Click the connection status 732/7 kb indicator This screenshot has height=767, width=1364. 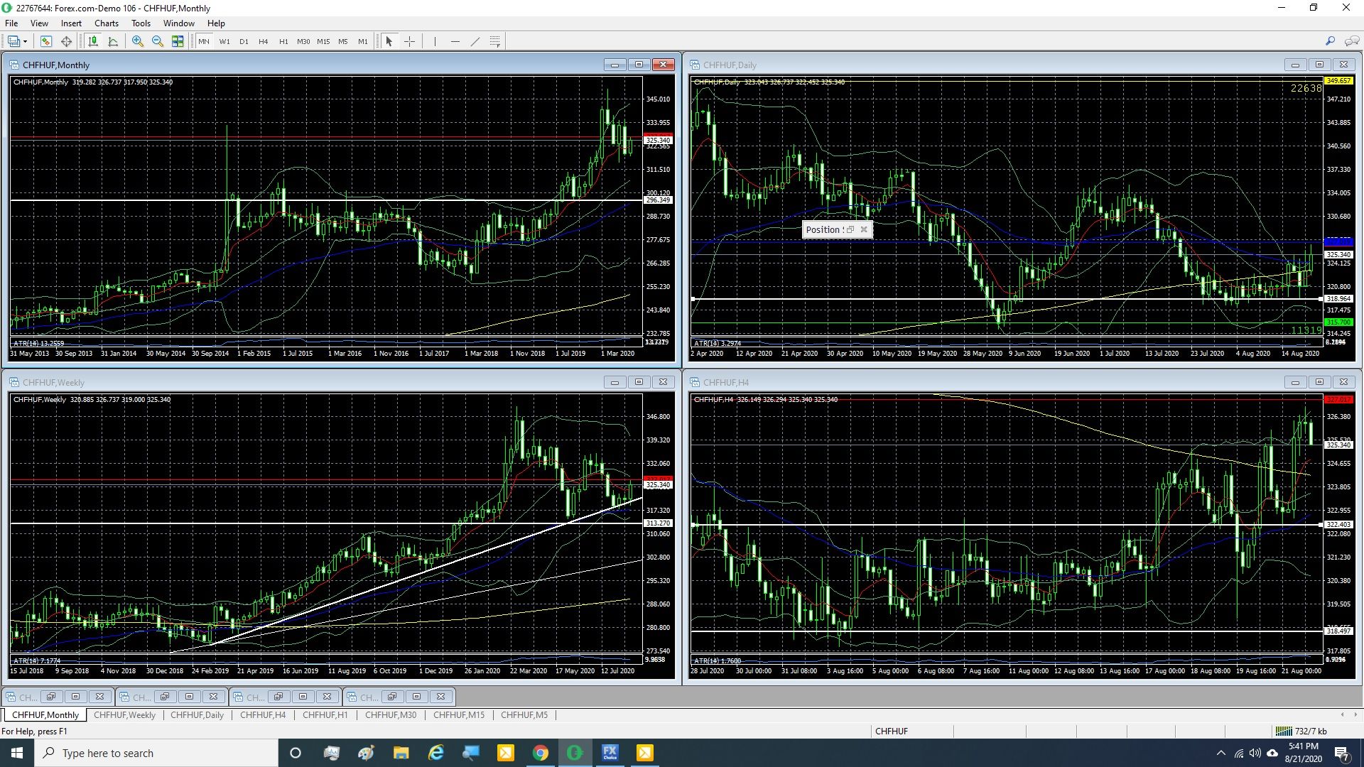point(1301,731)
